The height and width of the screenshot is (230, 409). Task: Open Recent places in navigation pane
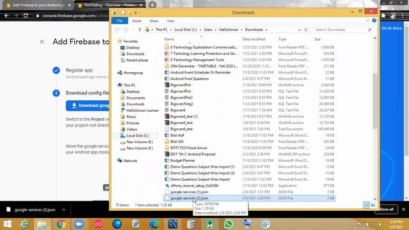(134, 60)
